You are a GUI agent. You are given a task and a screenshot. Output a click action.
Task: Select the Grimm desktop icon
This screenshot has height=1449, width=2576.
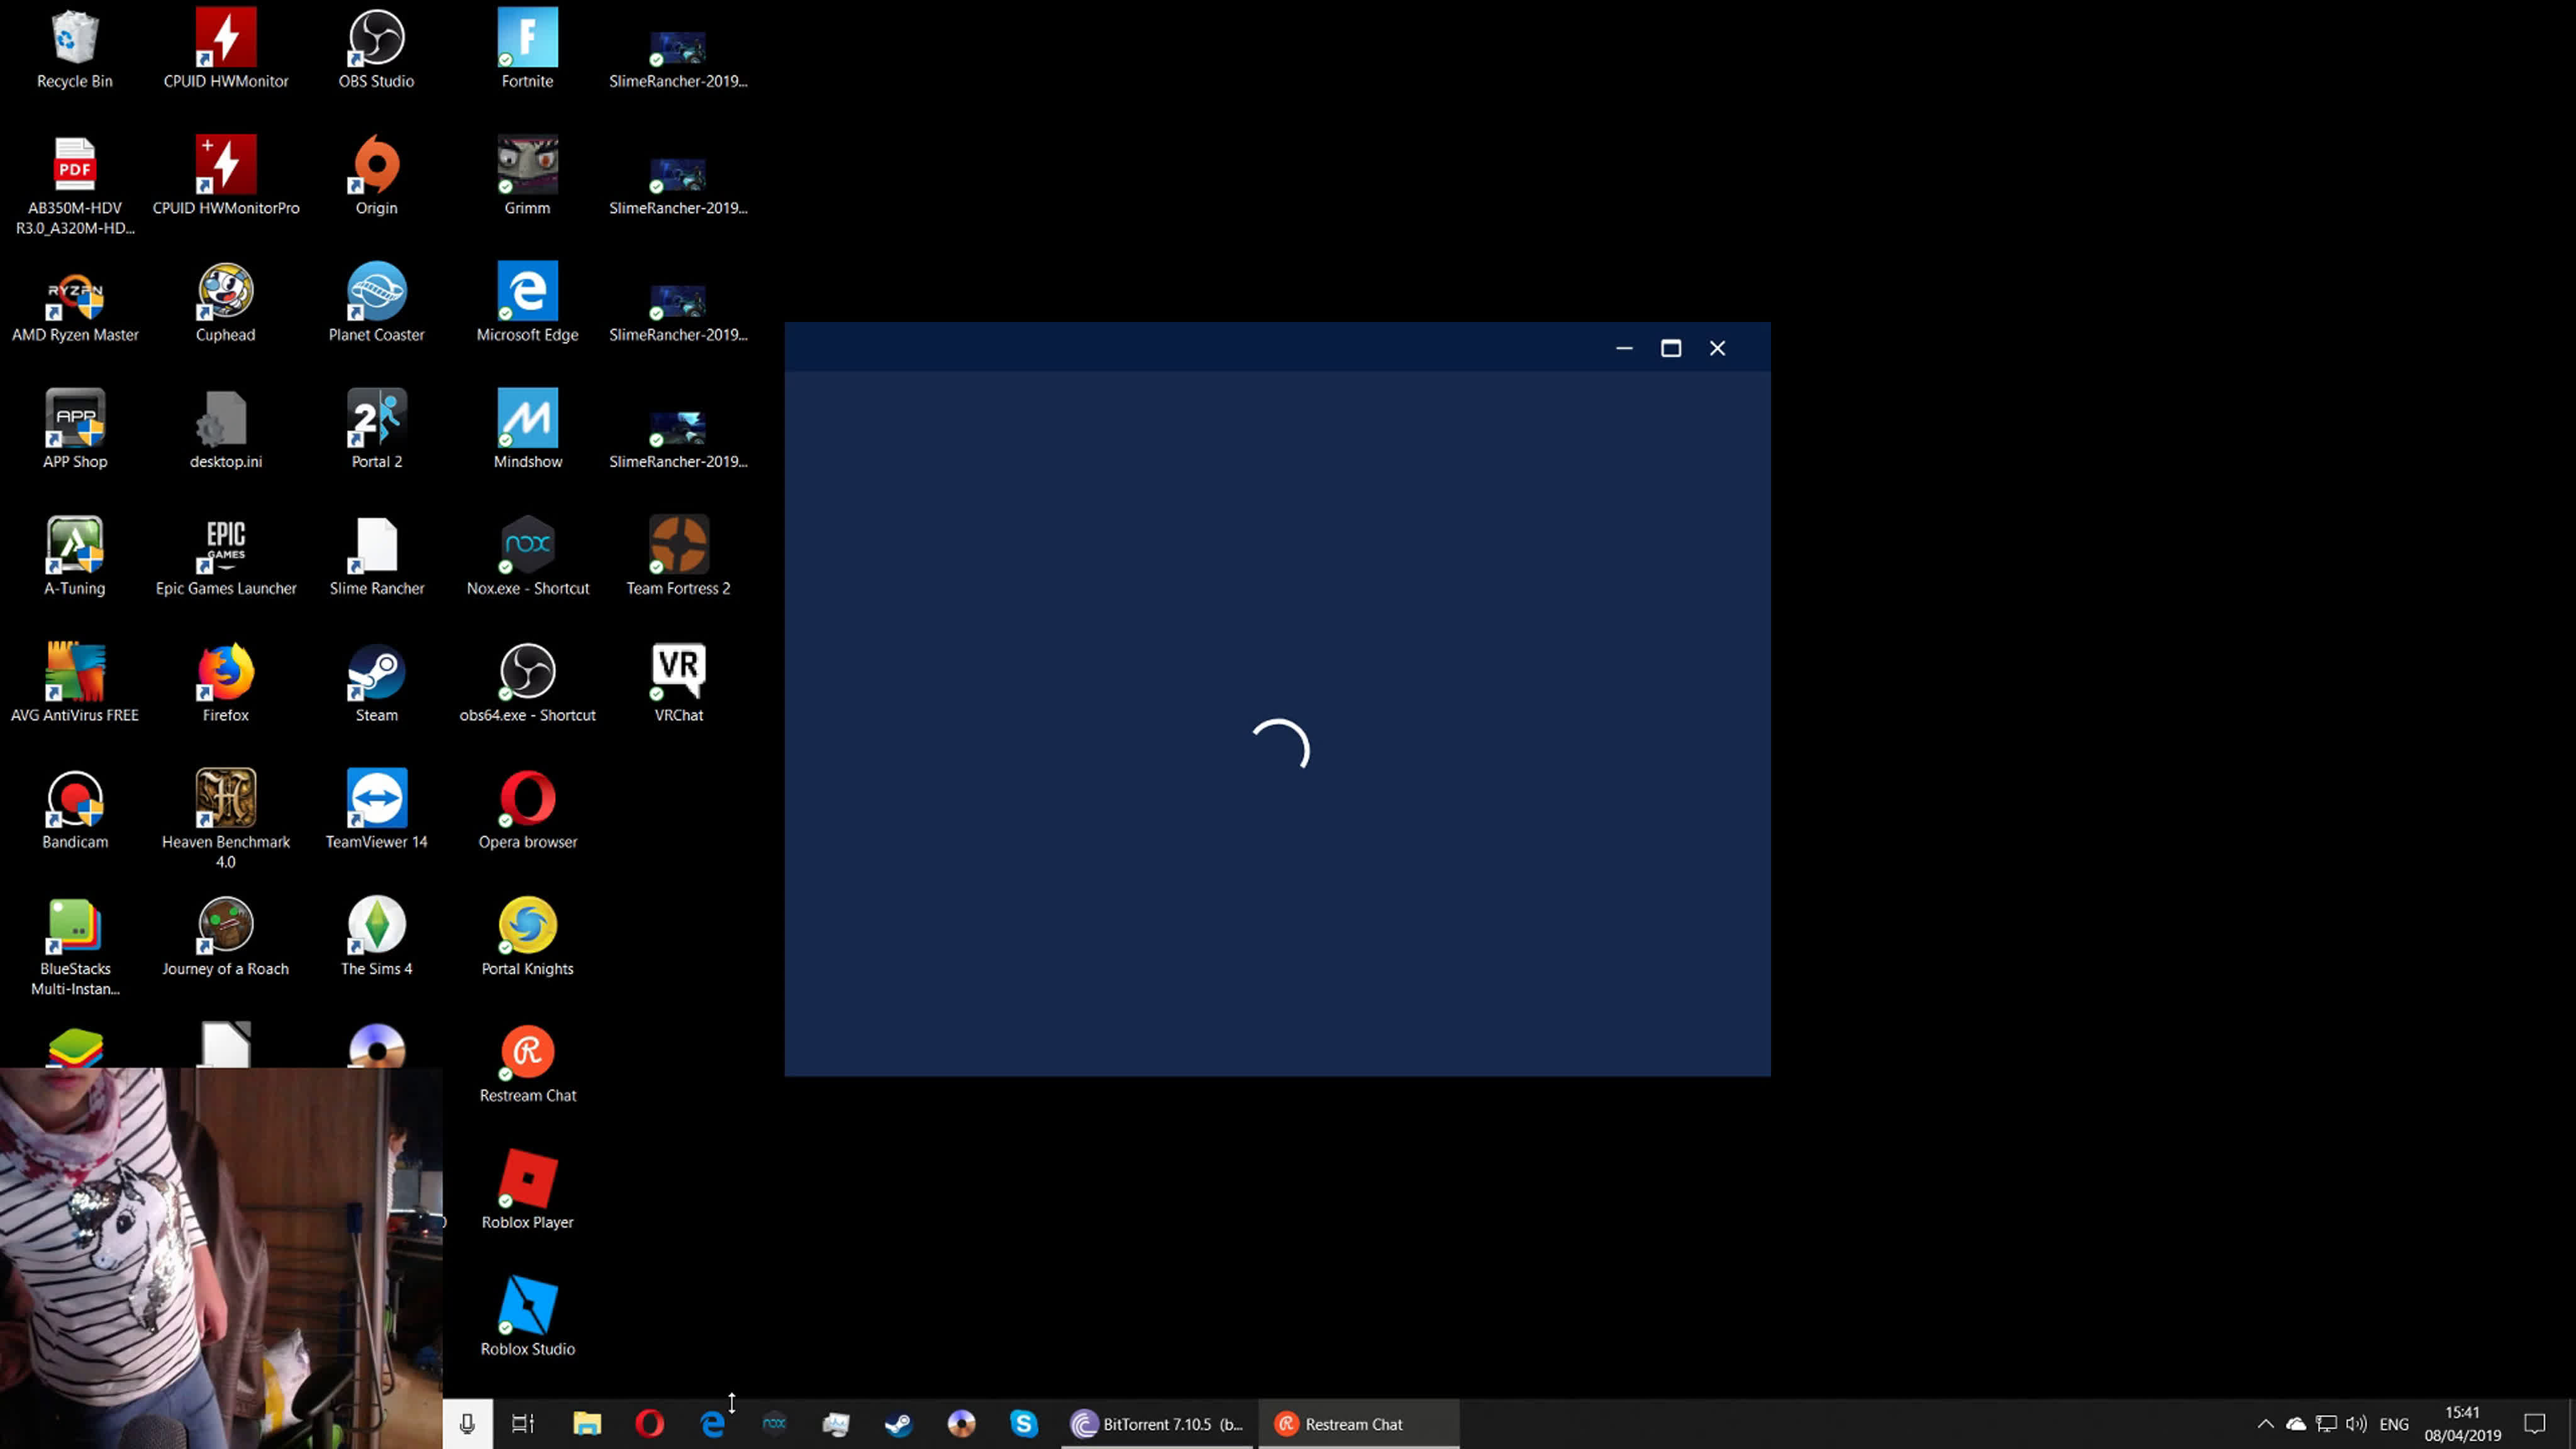coord(527,177)
